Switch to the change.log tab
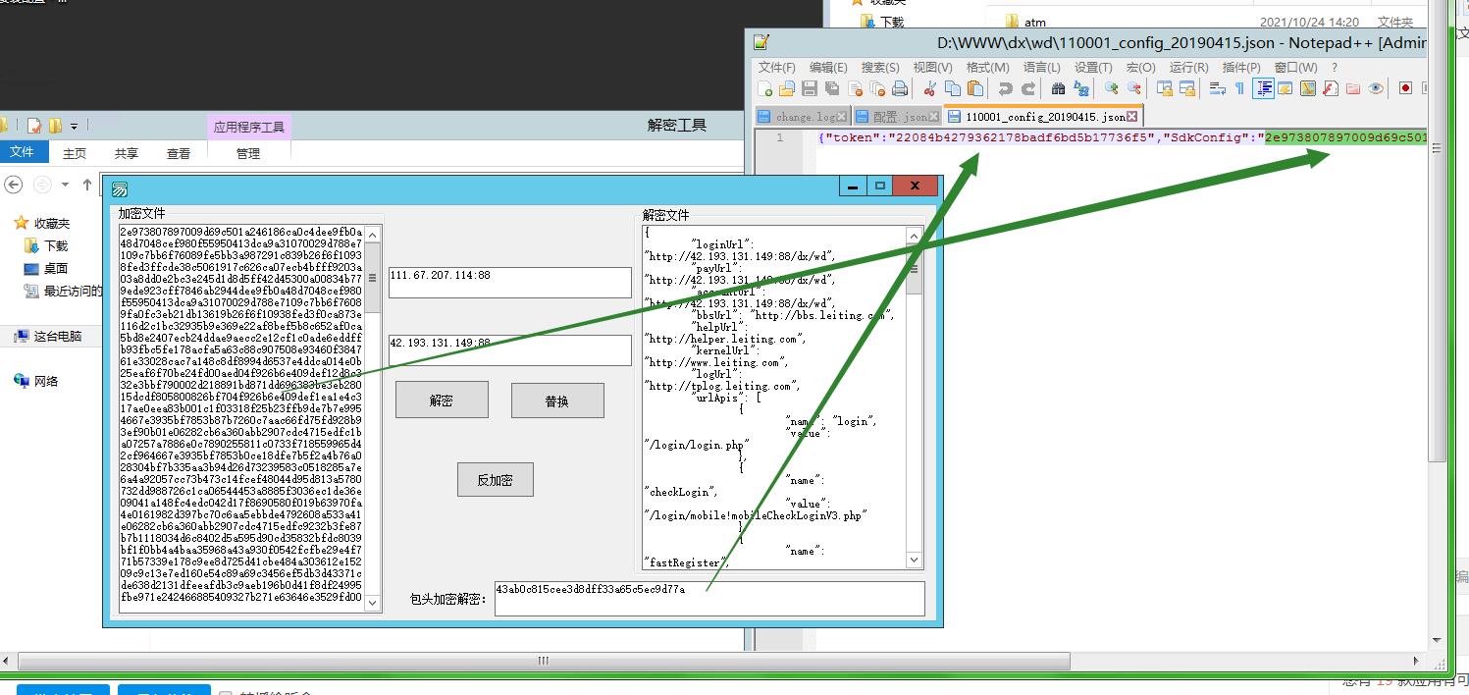Image resolution: width=1469 pixels, height=695 pixels. point(801,117)
